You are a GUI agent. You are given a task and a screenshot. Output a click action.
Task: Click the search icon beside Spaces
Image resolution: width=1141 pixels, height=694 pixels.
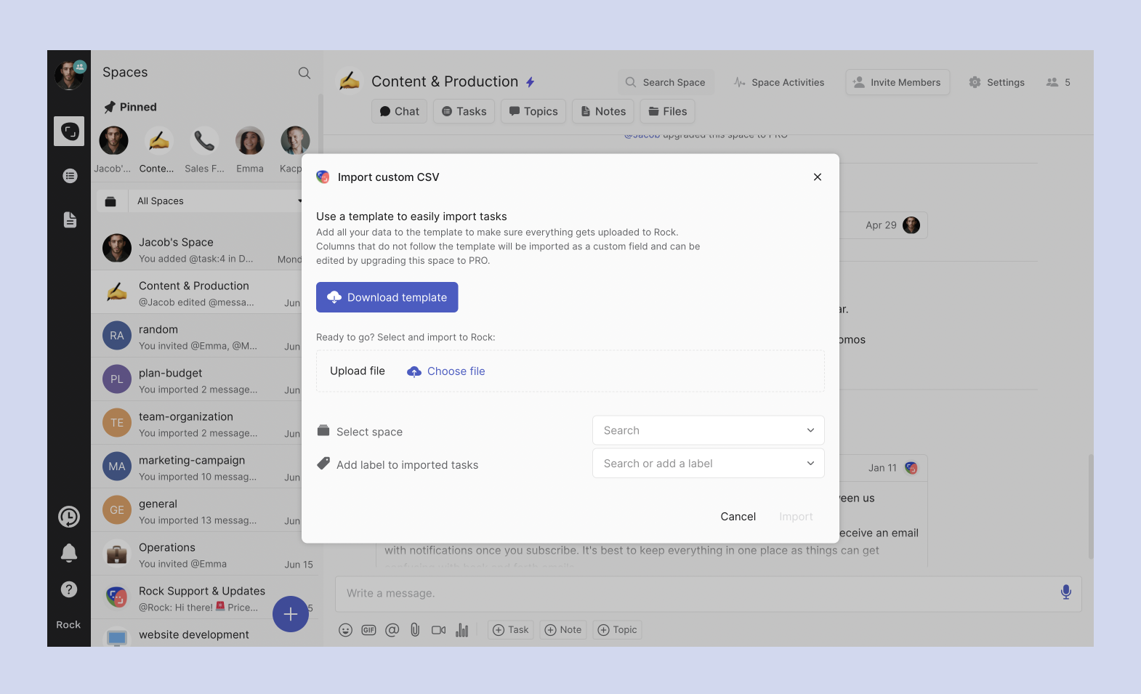pyautogui.click(x=305, y=73)
